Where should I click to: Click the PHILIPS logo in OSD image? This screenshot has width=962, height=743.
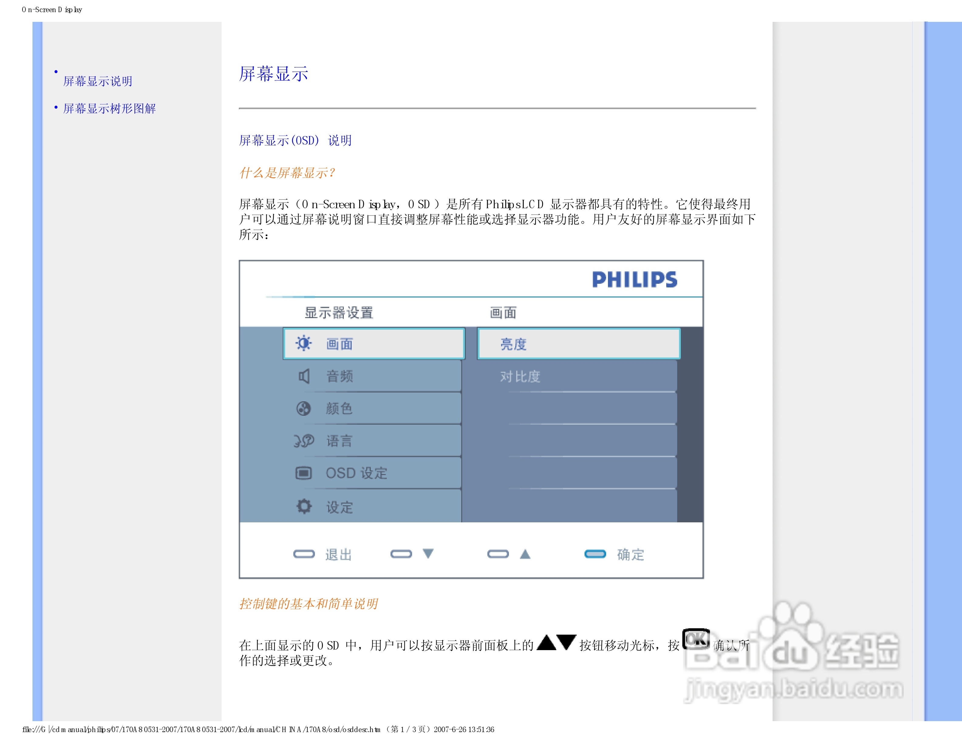click(634, 280)
